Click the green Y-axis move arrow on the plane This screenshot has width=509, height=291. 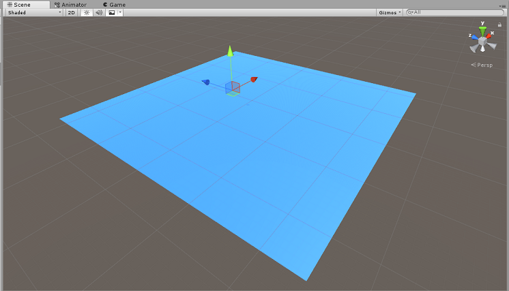pos(231,51)
